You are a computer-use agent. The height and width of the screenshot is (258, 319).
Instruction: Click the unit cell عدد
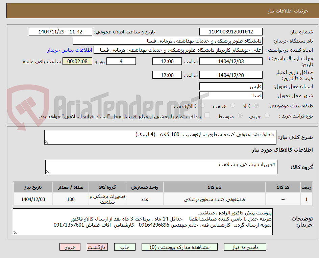point(145,199)
